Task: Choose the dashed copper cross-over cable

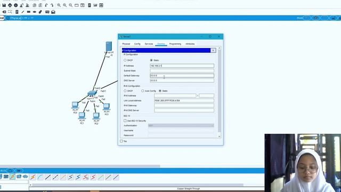Action: 55,177
